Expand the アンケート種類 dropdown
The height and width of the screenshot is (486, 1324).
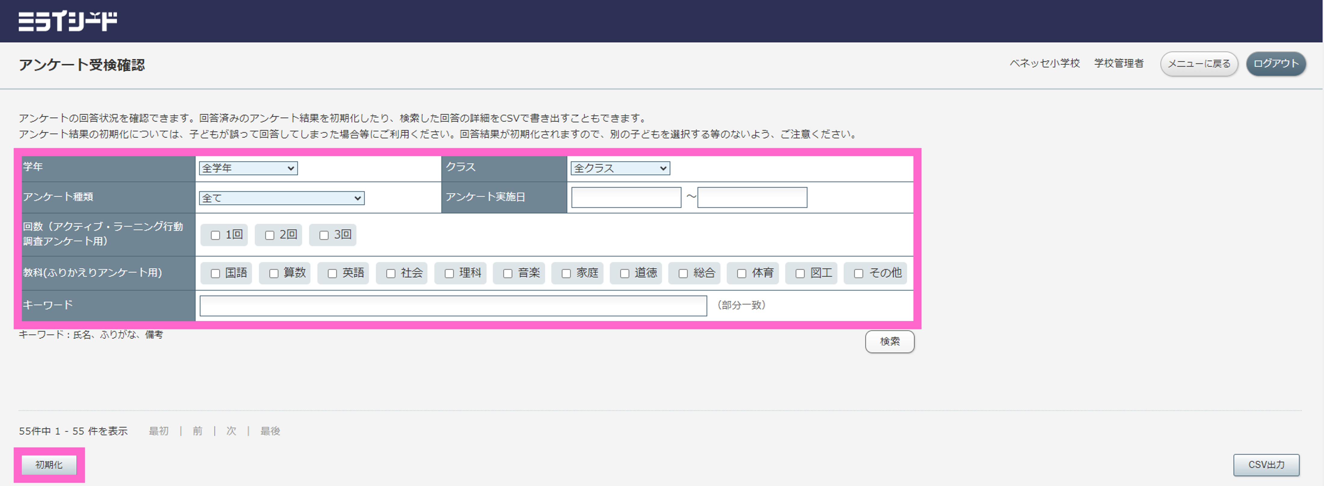(x=282, y=198)
